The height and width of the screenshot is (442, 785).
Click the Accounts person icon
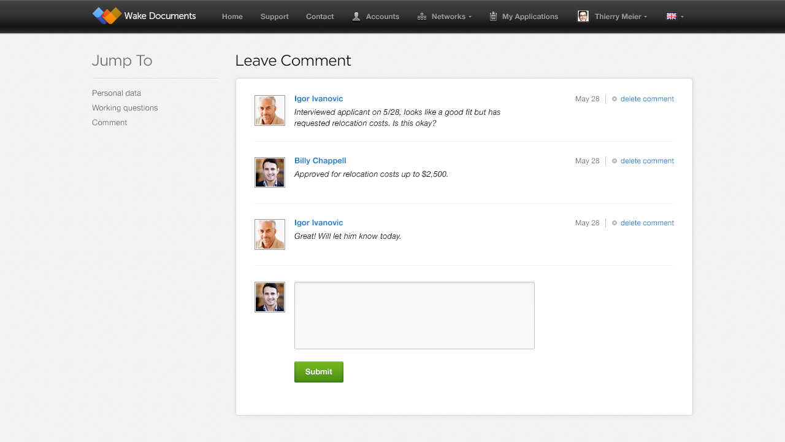coord(356,17)
